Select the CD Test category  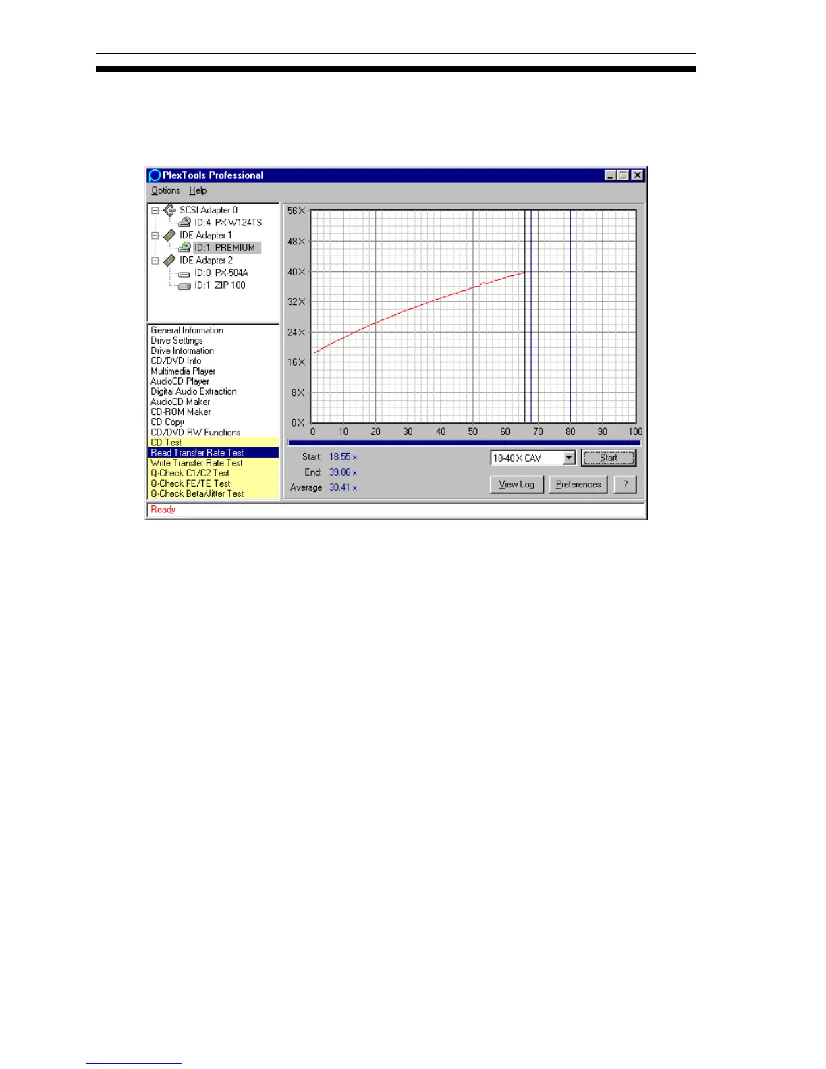tap(213, 442)
